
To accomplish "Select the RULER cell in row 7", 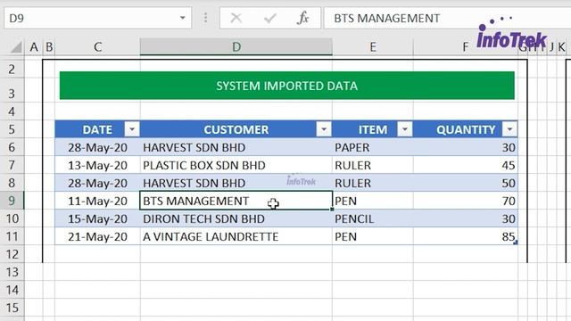I will pyautogui.click(x=373, y=165).
